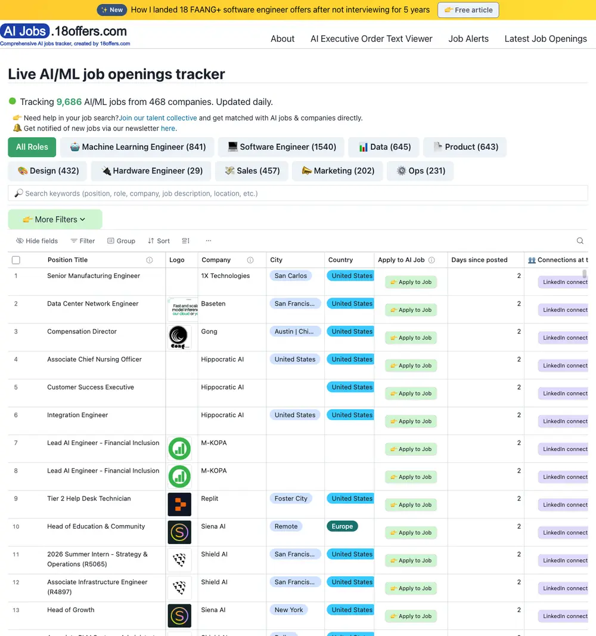Click Siena AI logo in row 10
The width and height of the screenshot is (596, 636).
pos(179,532)
